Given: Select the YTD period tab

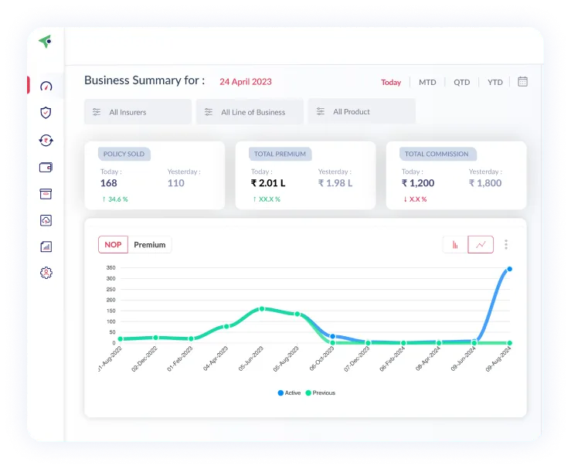Looking at the screenshot, I should pos(495,83).
